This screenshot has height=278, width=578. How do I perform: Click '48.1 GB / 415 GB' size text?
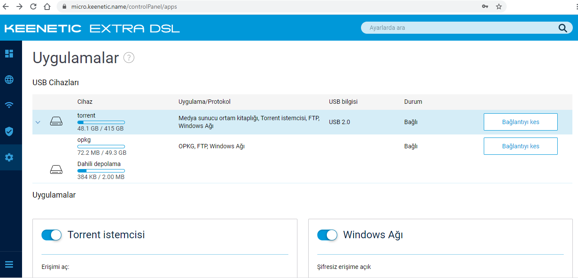click(100, 128)
